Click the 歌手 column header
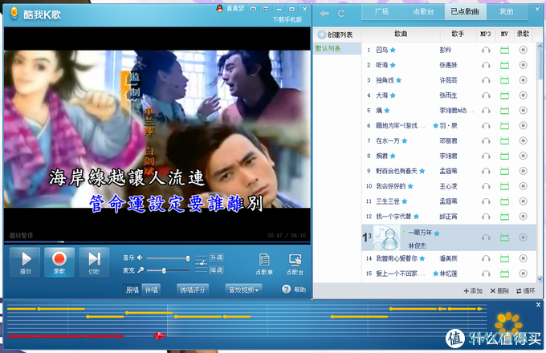This screenshot has height=353, width=546. click(458, 34)
